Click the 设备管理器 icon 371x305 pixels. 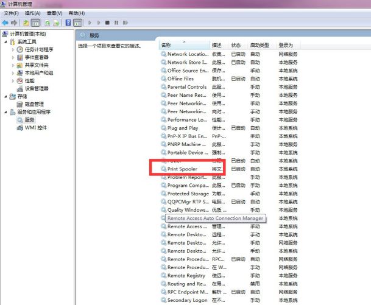20,88
